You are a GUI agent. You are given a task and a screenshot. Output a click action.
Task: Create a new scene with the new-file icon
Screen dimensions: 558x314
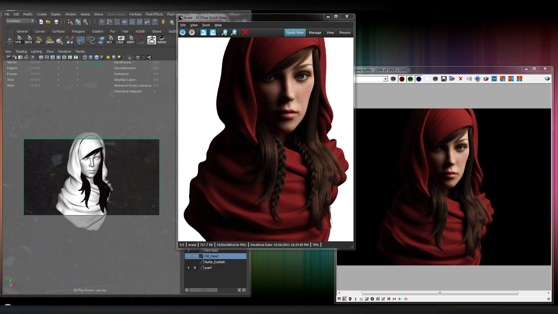41,22
